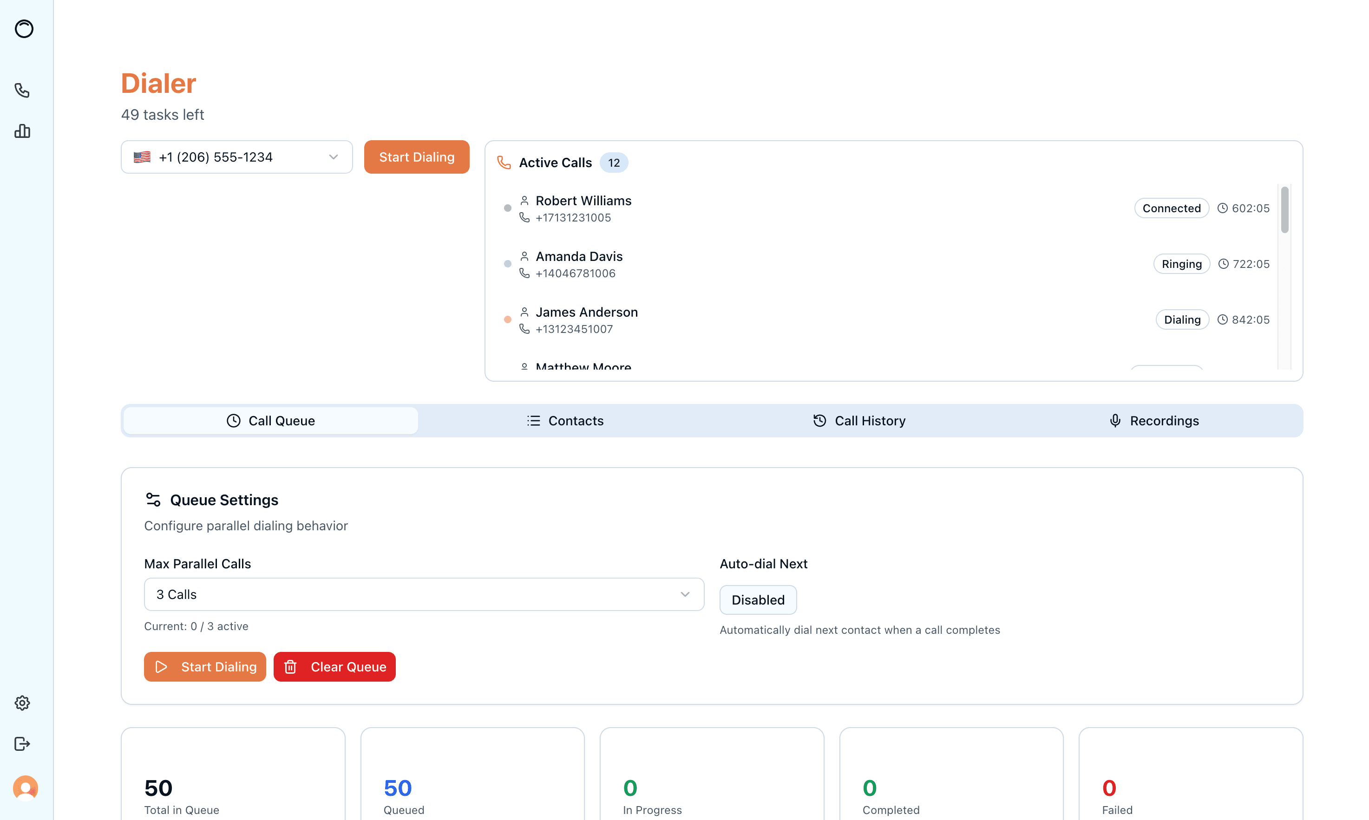
Task: Open the Max Parallel Calls dropdown
Action: pyautogui.click(x=423, y=594)
